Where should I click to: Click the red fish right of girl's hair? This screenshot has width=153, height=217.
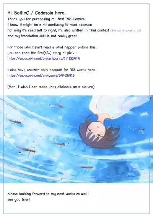(139, 129)
